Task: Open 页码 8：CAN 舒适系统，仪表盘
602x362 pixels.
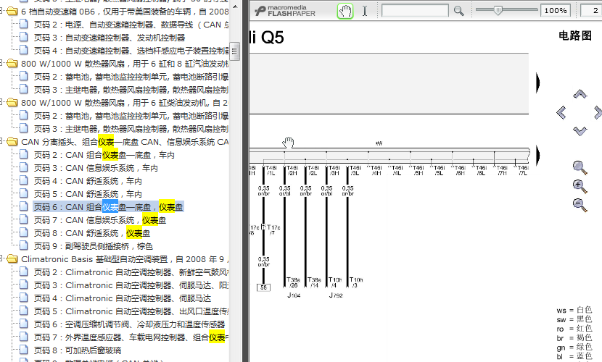Action: coord(92,233)
